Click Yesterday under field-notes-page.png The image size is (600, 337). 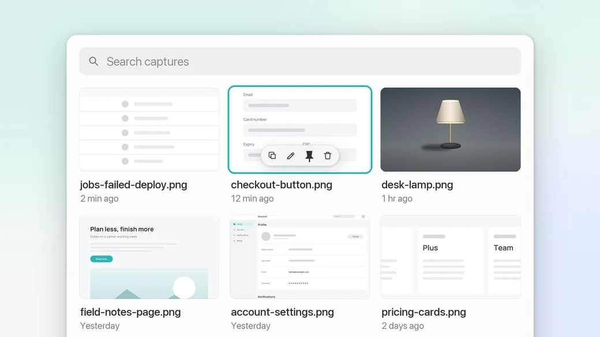tap(100, 326)
